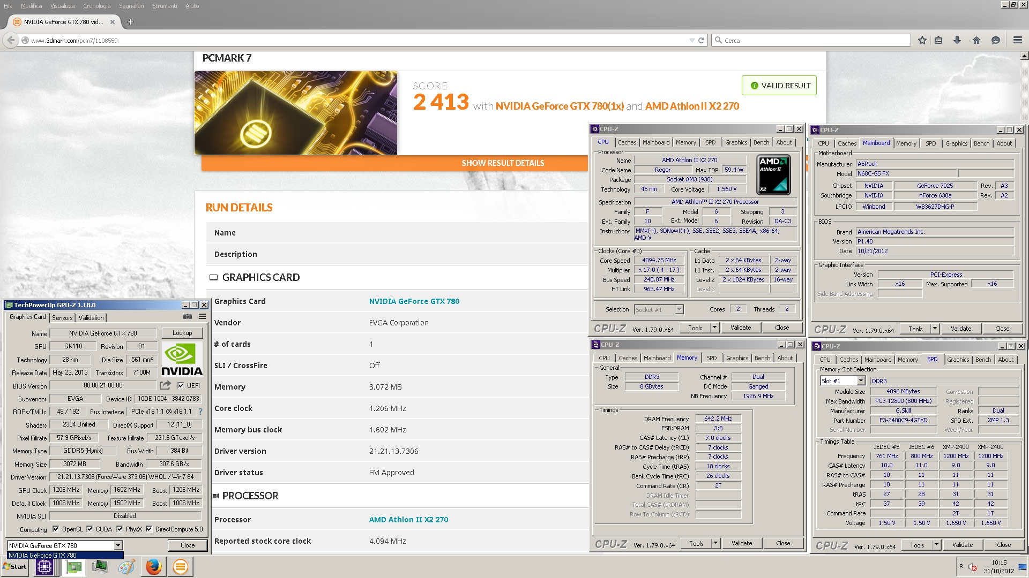Click the page scrollbar up arrow

click(1024, 56)
